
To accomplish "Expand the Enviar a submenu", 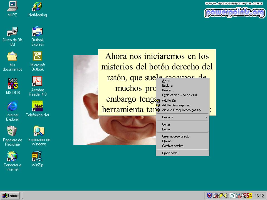I will [x=182, y=117].
